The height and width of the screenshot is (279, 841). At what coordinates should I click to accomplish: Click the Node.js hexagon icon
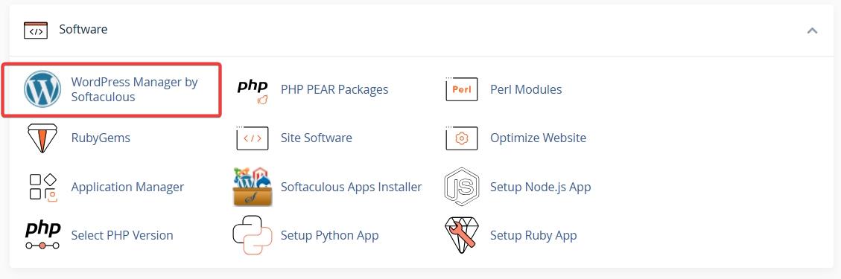pos(461,187)
